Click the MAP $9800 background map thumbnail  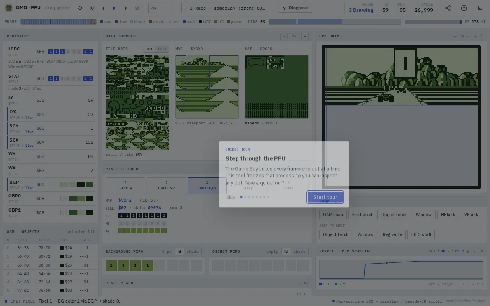(x=207, y=87)
